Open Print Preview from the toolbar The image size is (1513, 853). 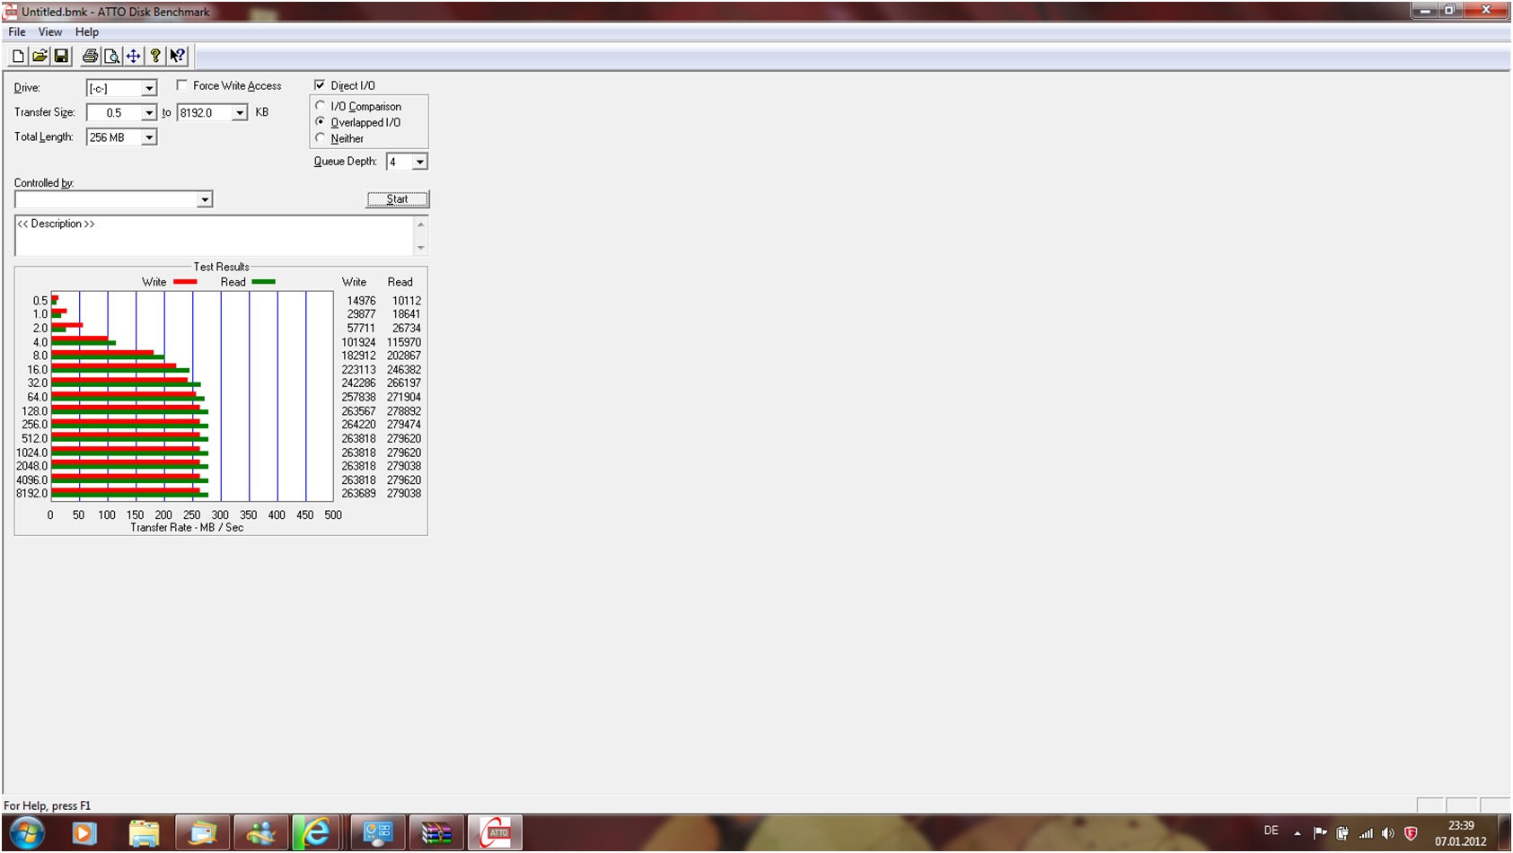click(x=111, y=57)
